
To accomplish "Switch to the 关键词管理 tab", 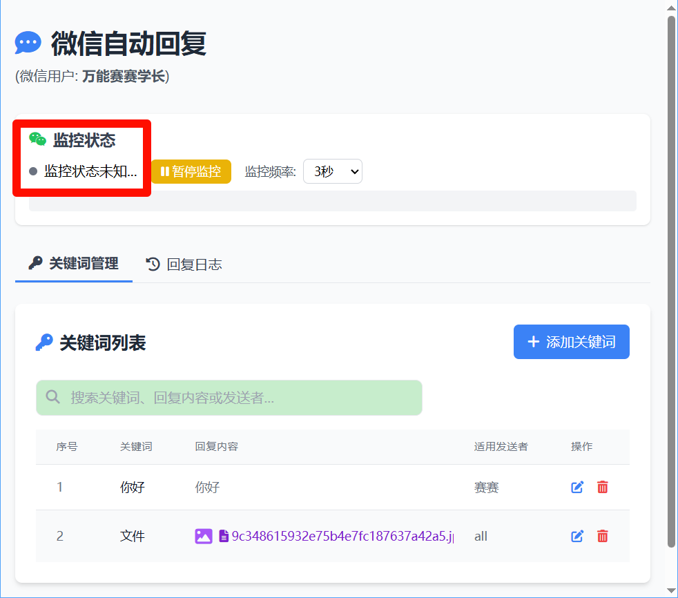I will pyautogui.click(x=73, y=263).
